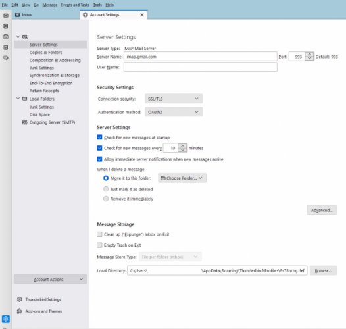Screen dimensions: 346x329
Task: Open the Help menu
Action: point(110,5)
